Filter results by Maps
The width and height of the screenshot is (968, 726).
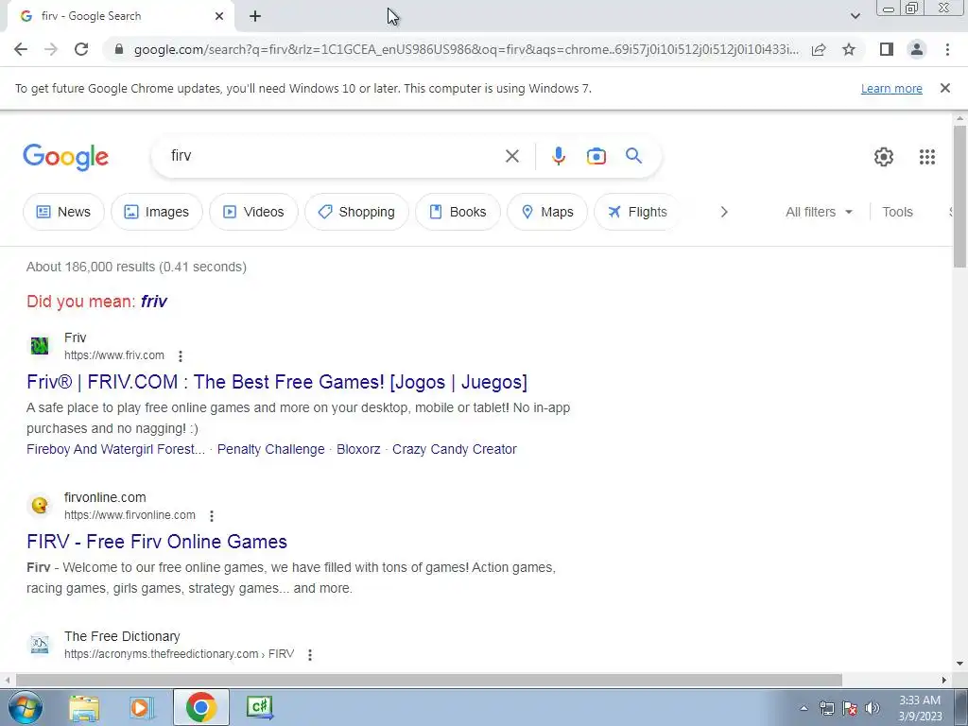click(x=547, y=212)
